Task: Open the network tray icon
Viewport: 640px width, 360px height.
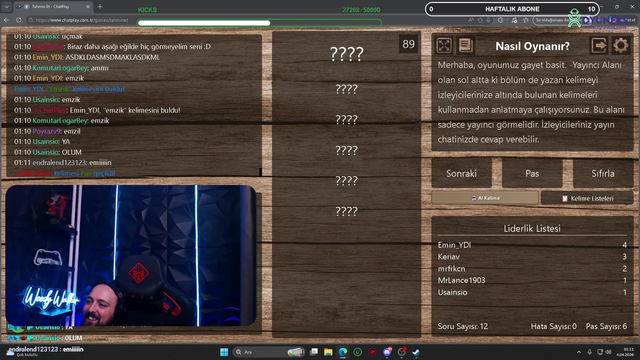Action: (600, 352)
